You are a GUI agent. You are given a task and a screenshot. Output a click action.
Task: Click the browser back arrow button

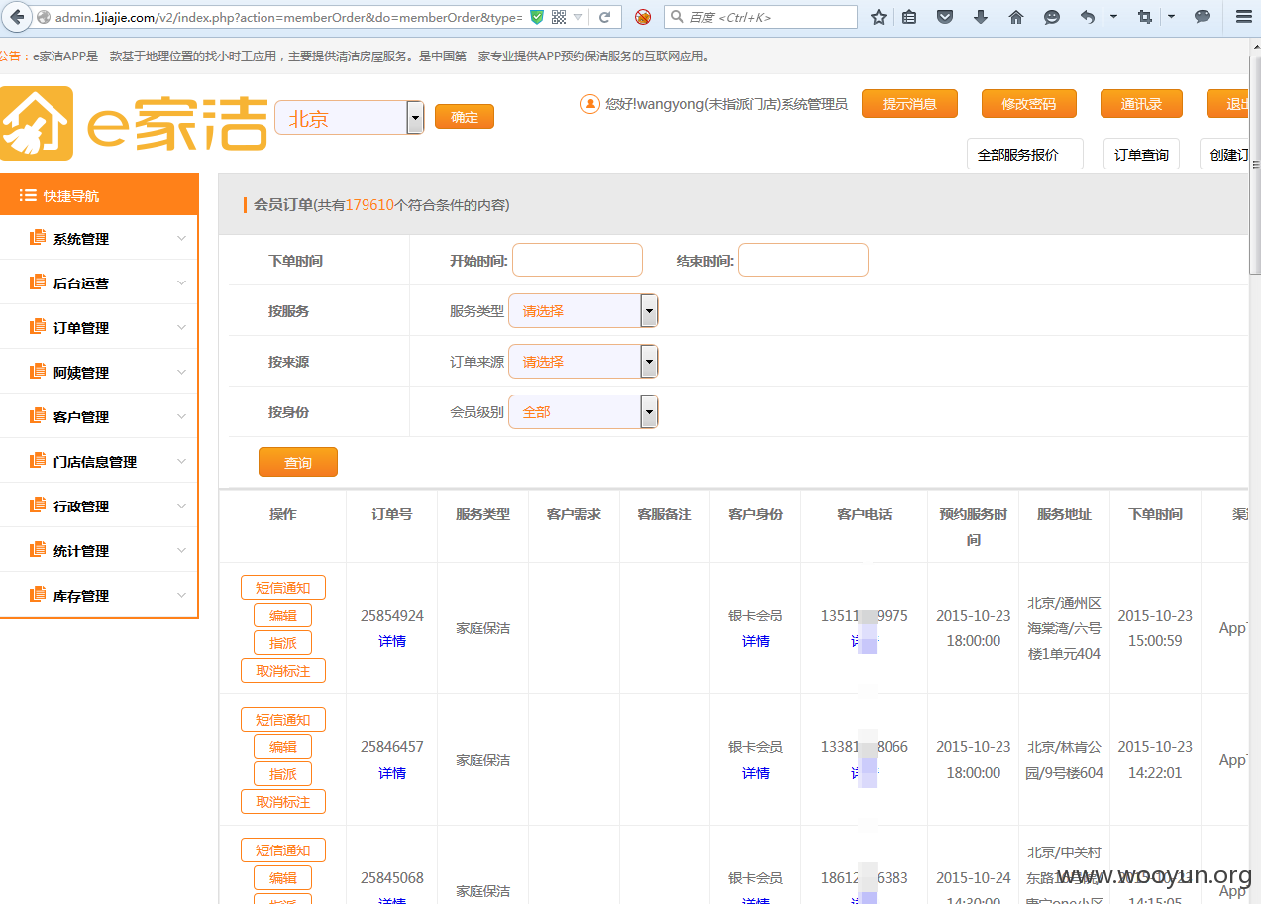click(17, 17)
